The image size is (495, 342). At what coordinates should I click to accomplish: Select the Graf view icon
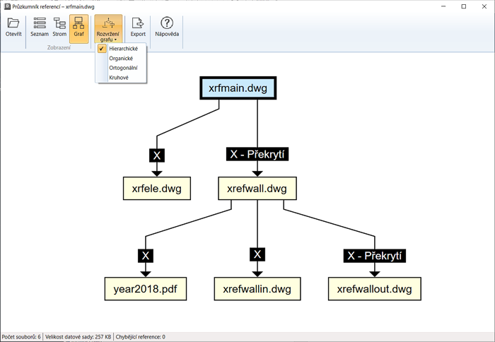[79, 24]
